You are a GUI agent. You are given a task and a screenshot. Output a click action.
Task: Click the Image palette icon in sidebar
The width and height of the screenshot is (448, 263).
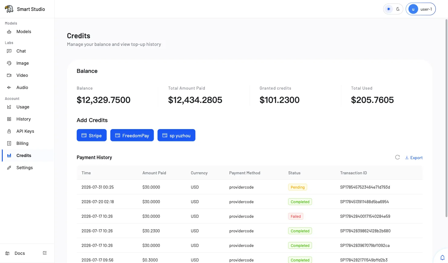(x=9, y=63)
